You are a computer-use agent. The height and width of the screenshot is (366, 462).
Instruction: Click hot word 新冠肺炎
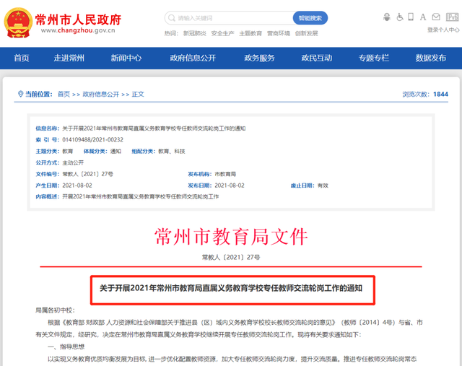click(x=195, y=33)
